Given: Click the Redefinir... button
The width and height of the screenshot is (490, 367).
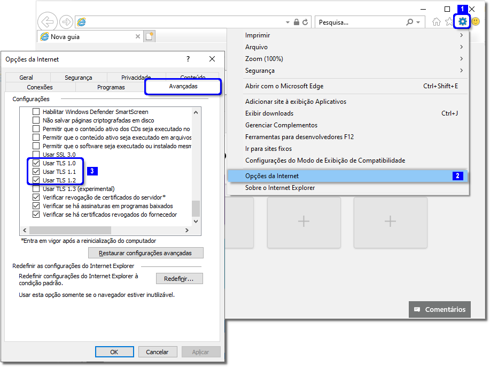Looking at the screenshot, I should point(180,278).
